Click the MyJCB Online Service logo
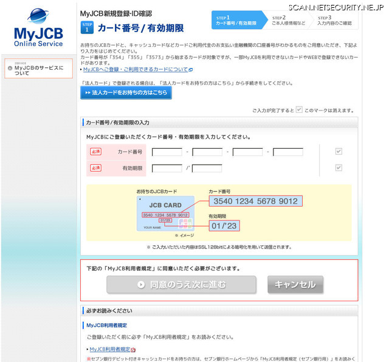 [38, 27]
